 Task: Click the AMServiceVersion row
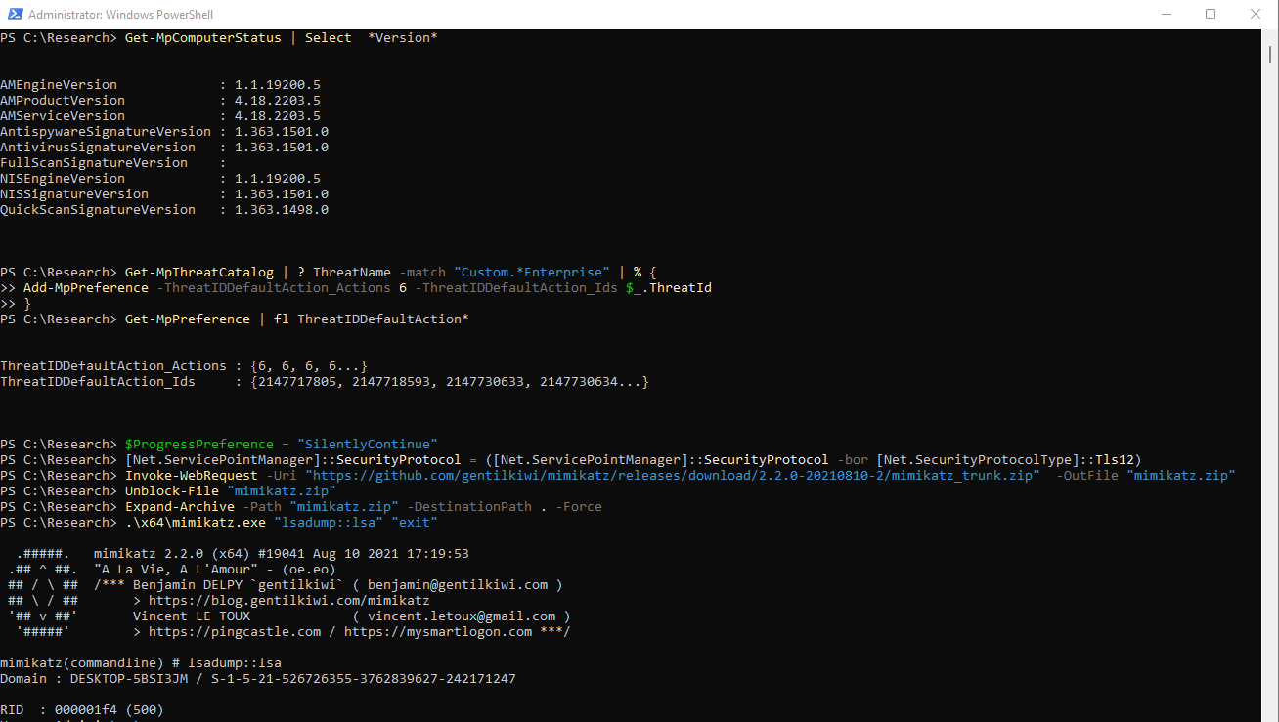tap(160, 116)
